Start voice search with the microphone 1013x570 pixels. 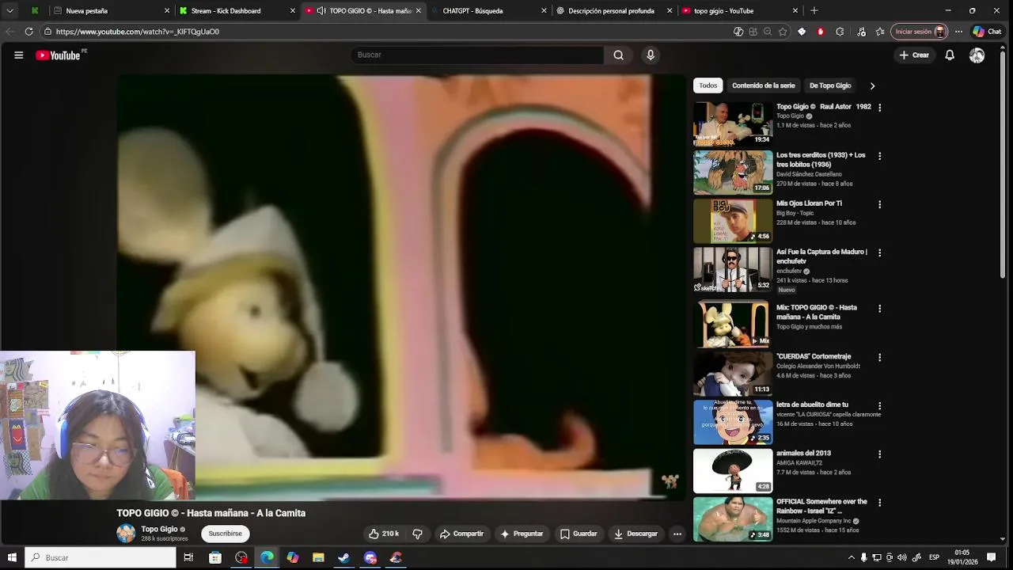click(x=651, y=55)
